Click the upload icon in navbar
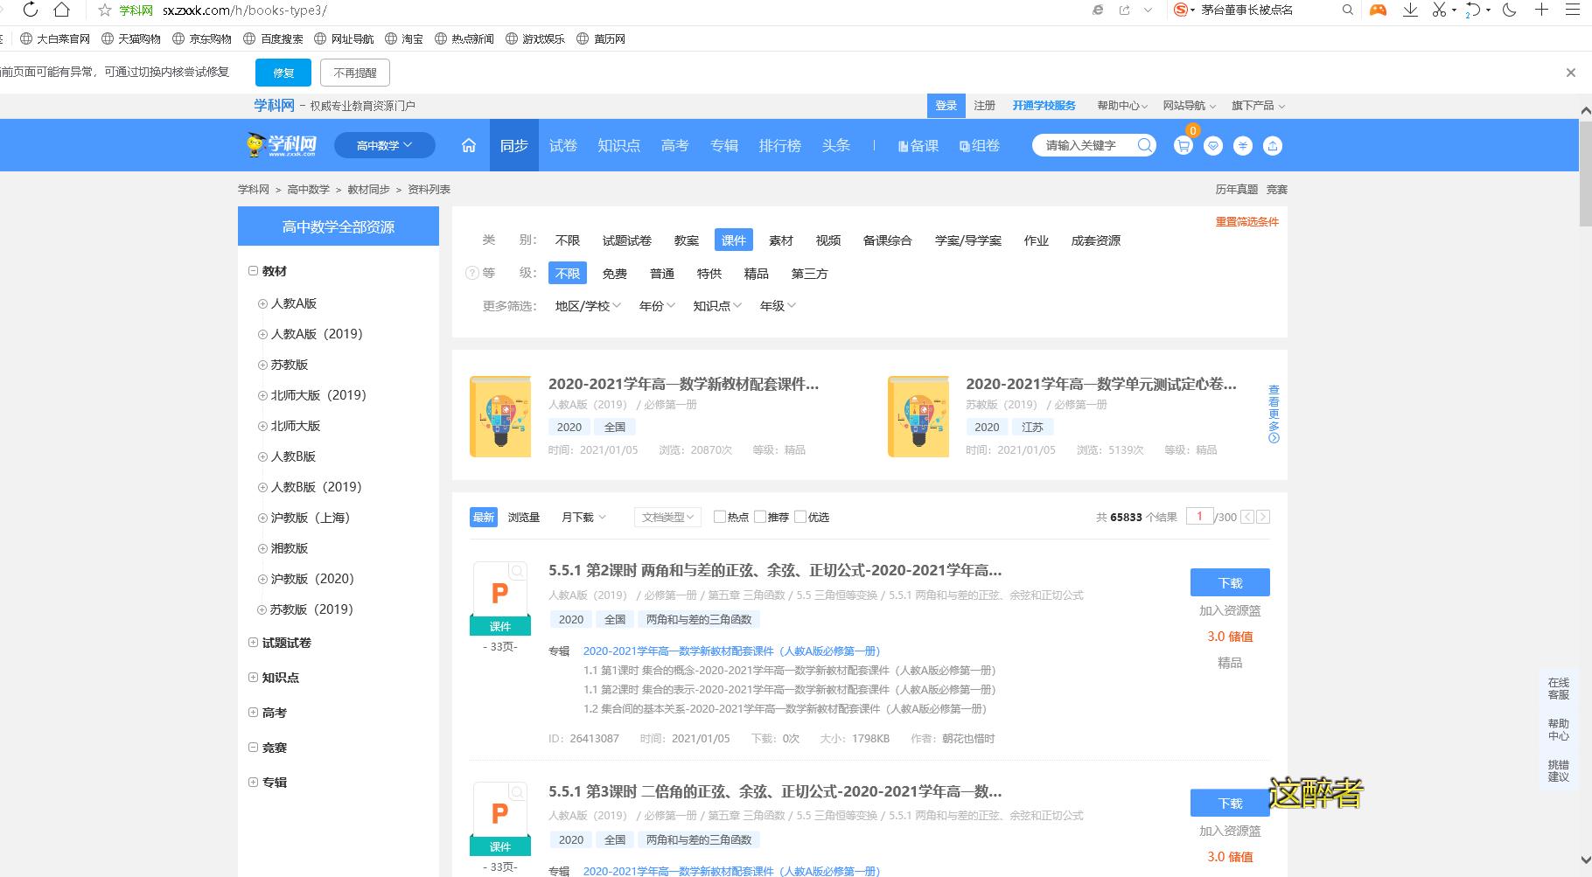 [1273, 146]
